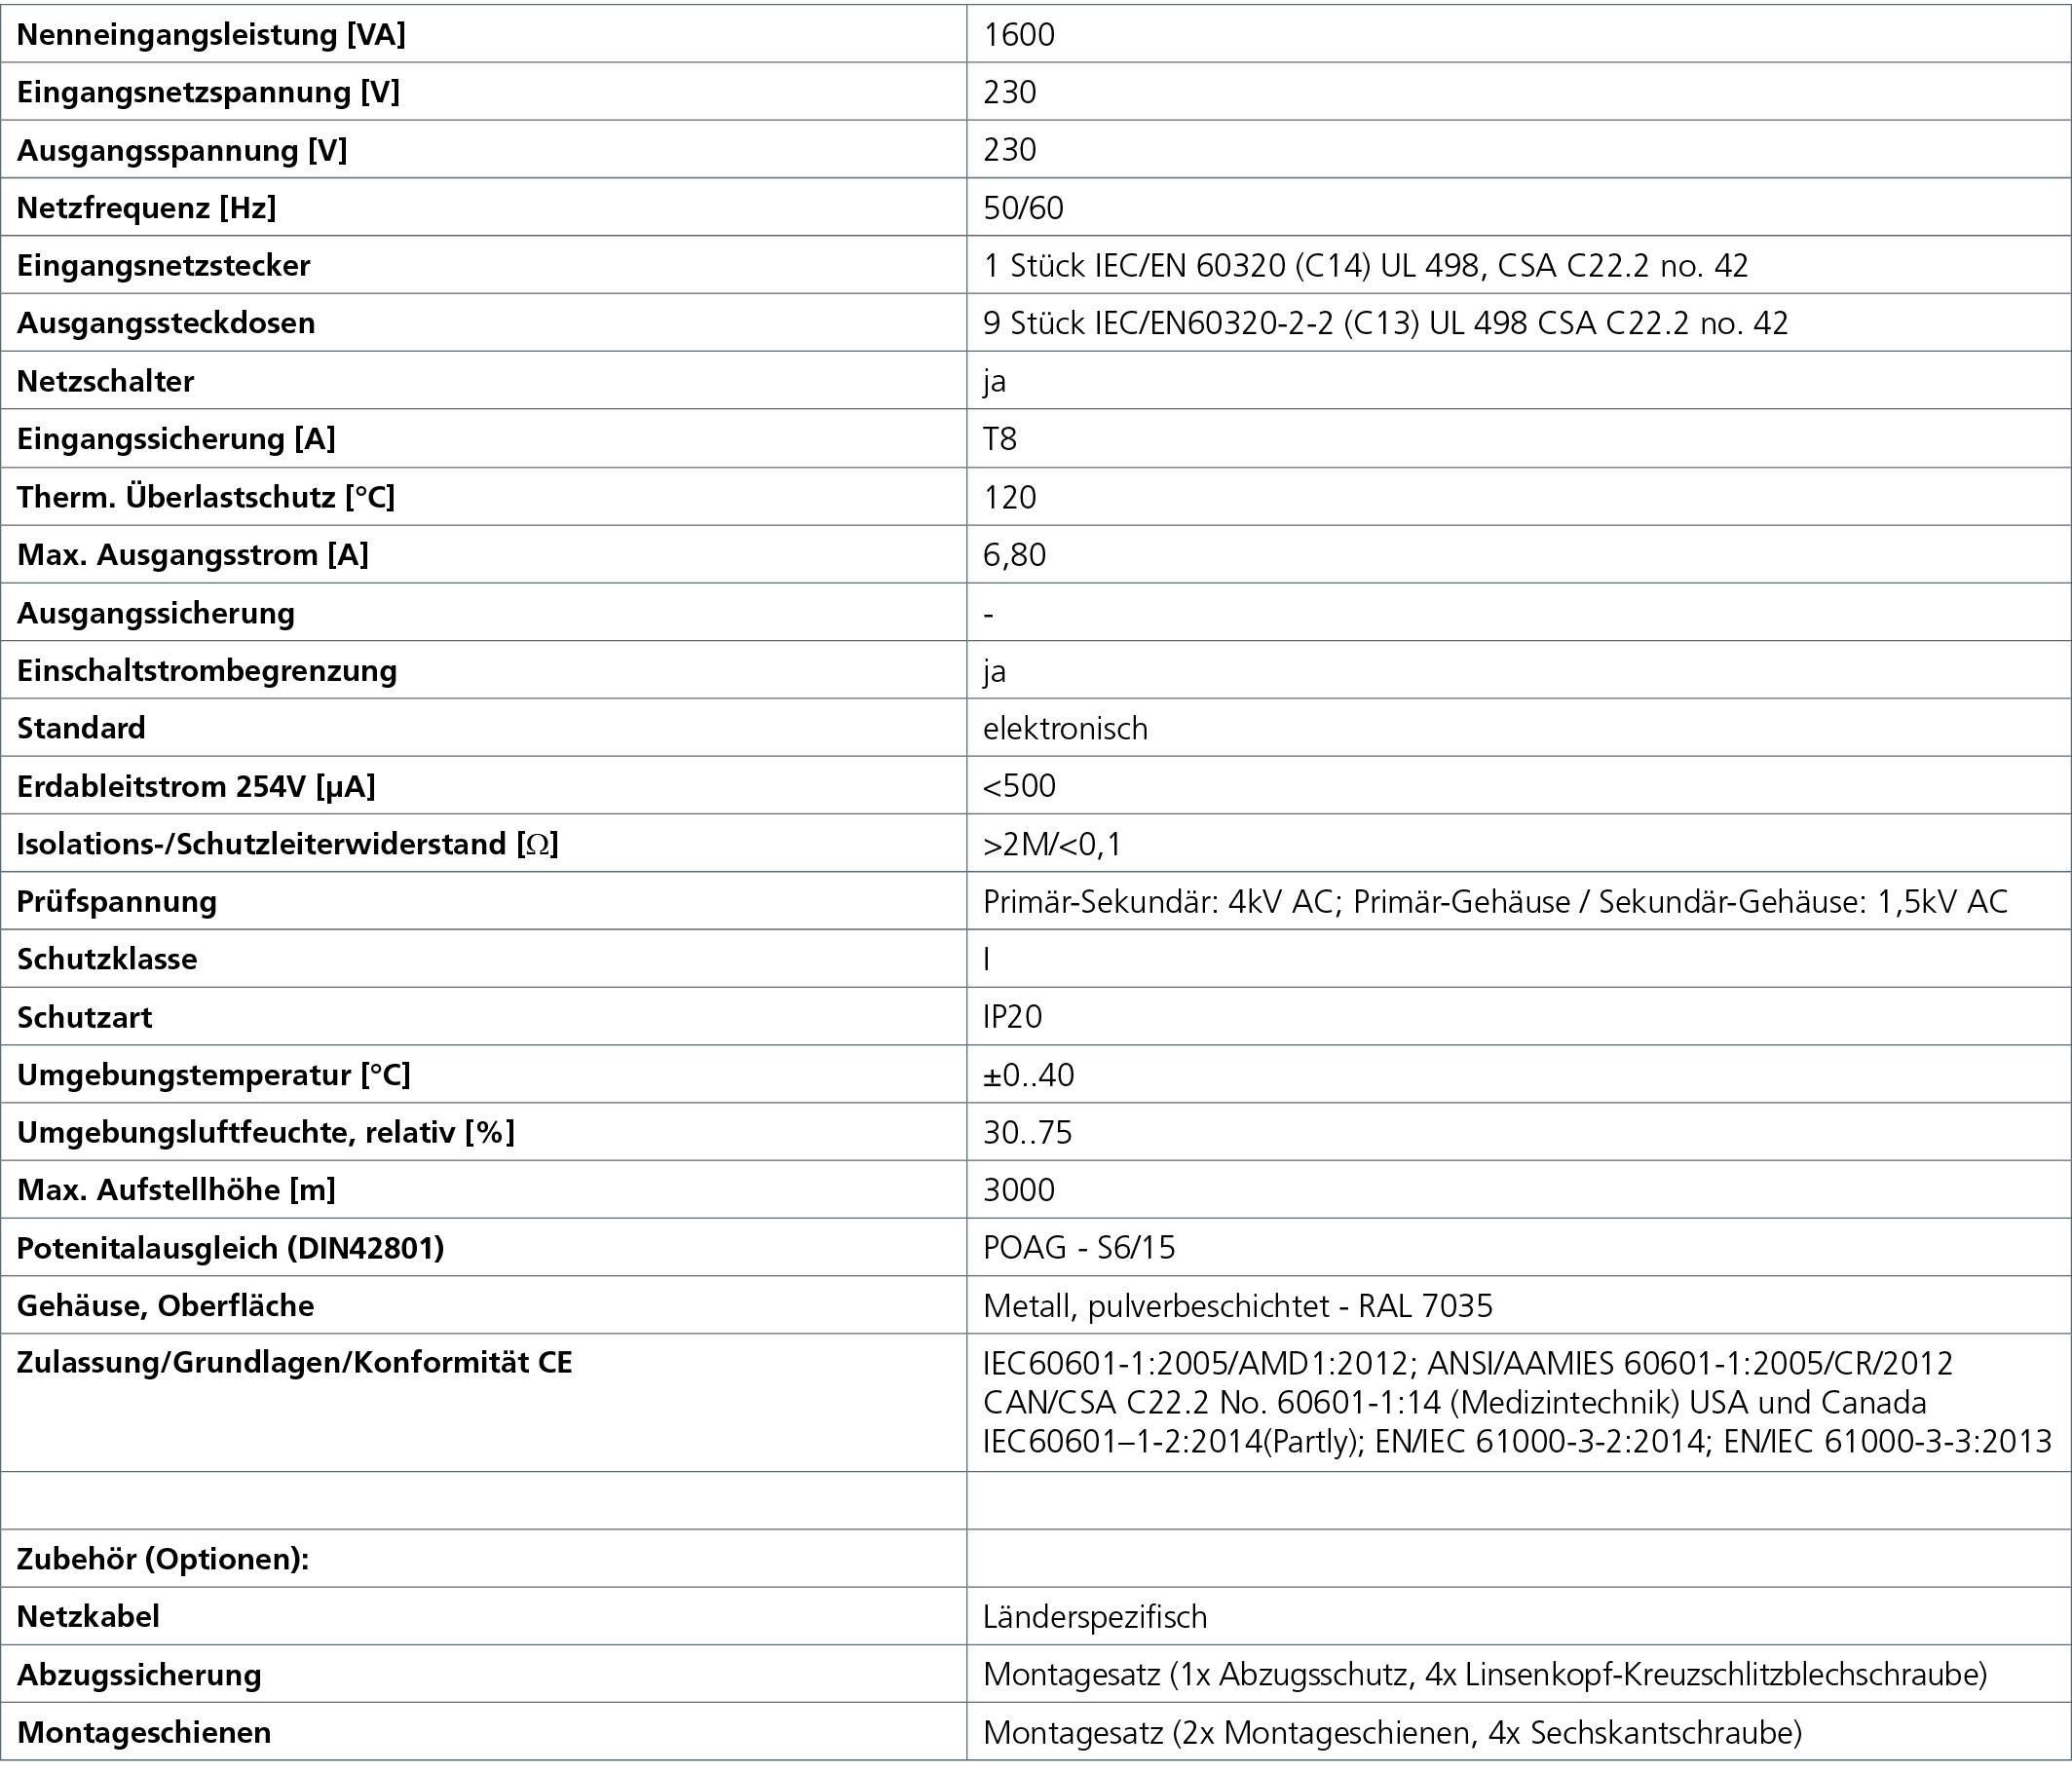Click the 'Eingangssicherung [A]' label
The width and height of the screenshot is (2072, 1772).
(176, 439)
